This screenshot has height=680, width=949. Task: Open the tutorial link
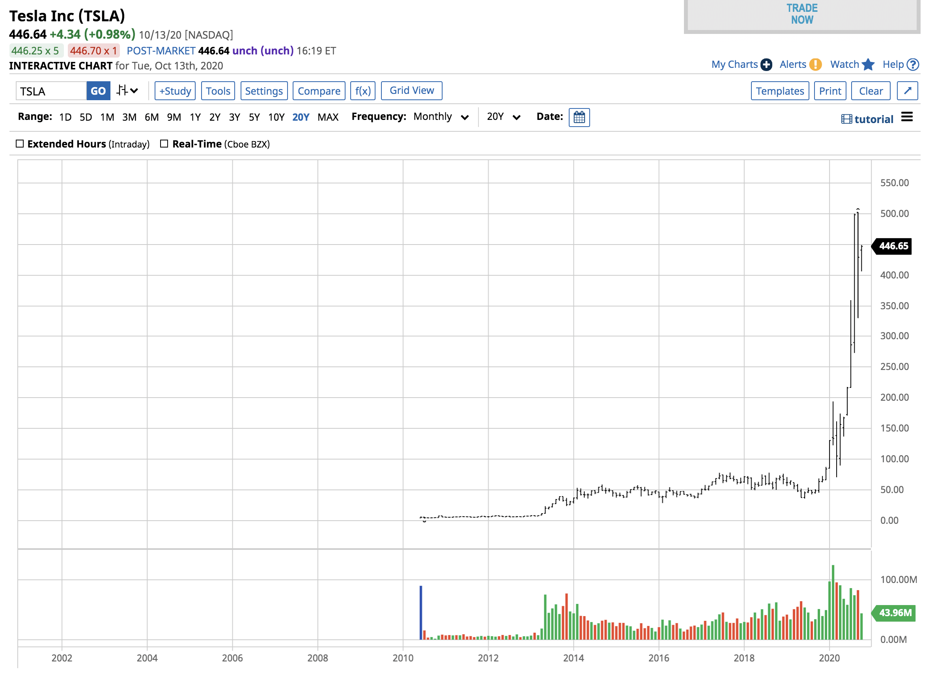click(874, 119)
